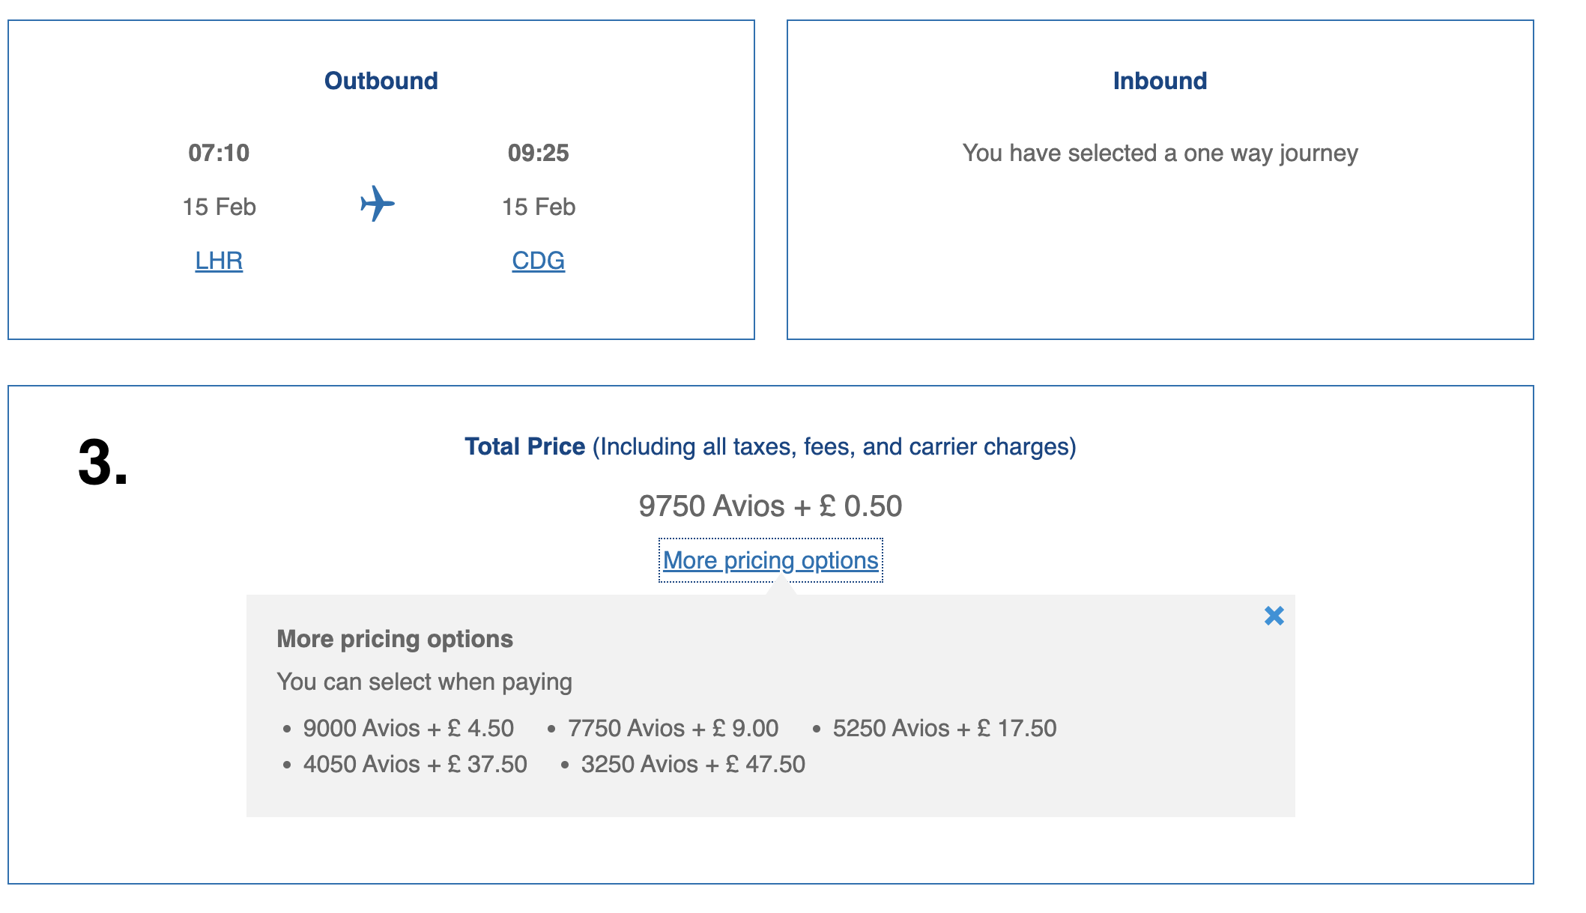Click the one way journey message
The height and width of the screenshot is (913, 1586).
tap(1160, 153)
